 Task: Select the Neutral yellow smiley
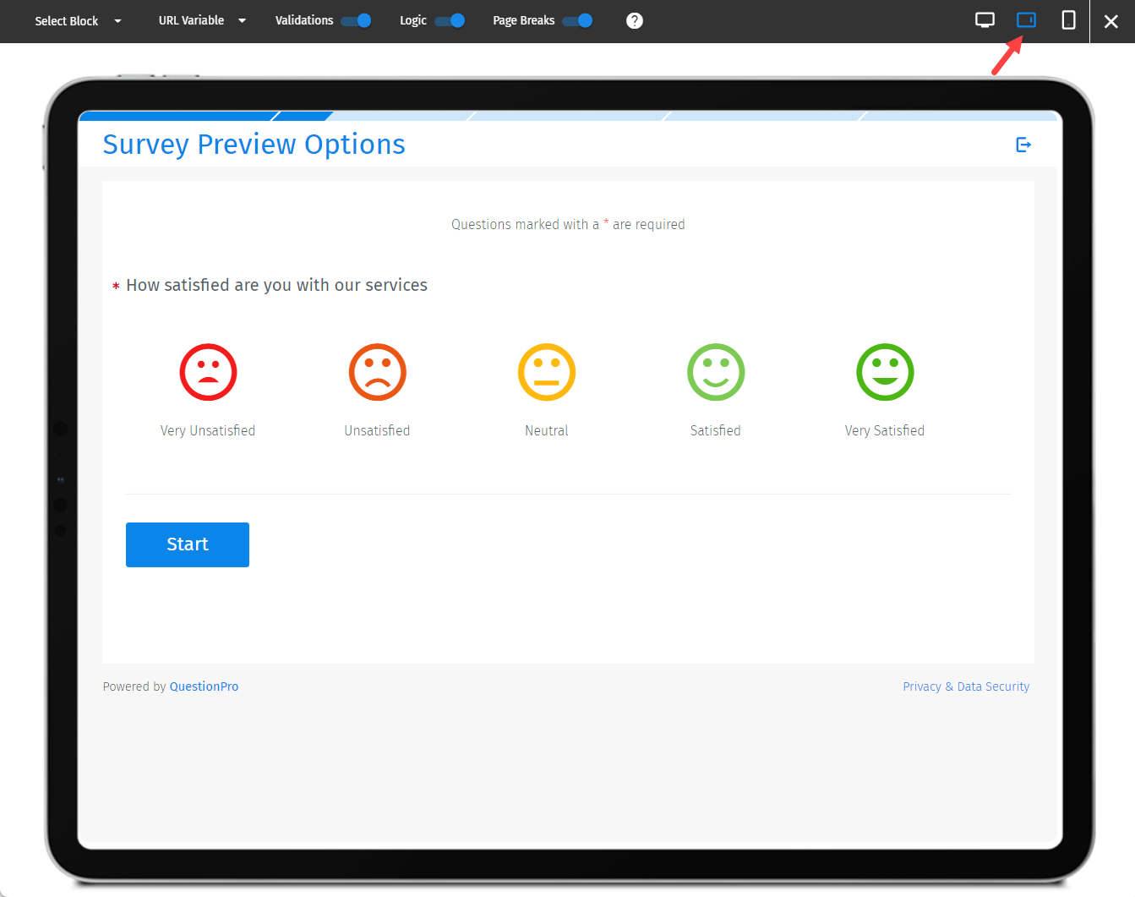point(546,372)
